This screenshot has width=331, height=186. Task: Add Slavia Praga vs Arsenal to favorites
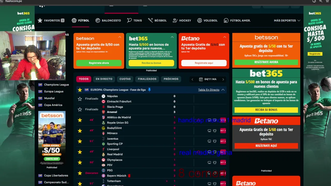[x=80, y=109]
